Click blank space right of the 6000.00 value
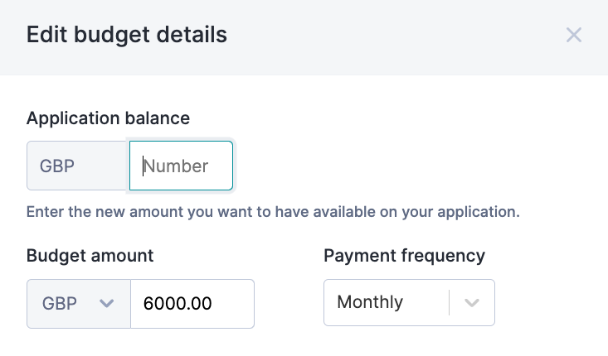This screenshot has width=608, height=356. (x=234, y=303)
